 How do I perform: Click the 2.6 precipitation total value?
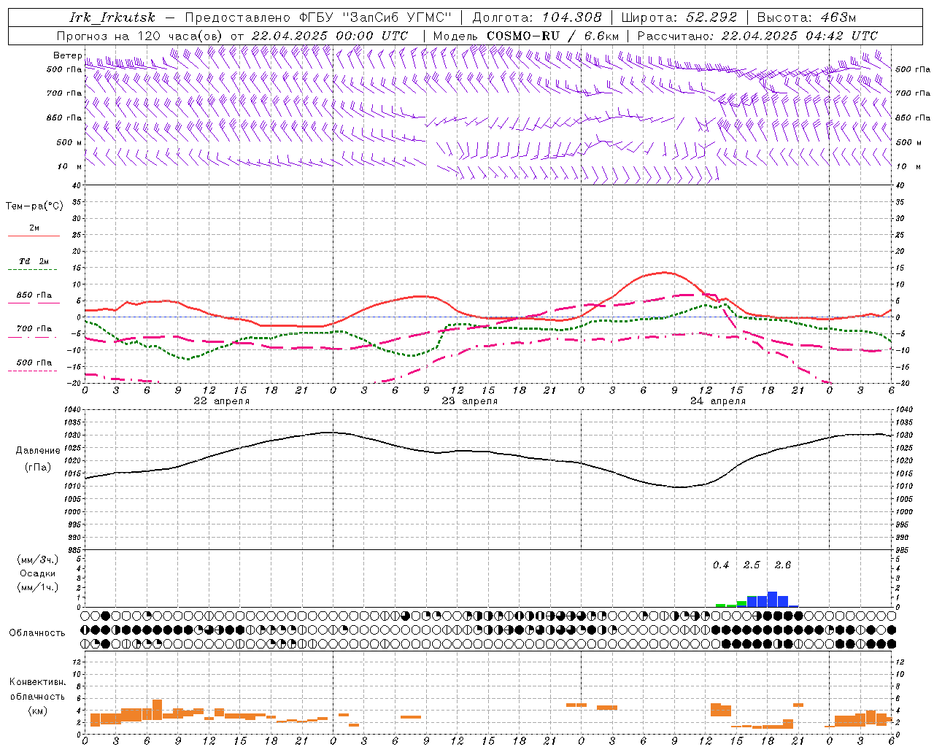point(783,565)
